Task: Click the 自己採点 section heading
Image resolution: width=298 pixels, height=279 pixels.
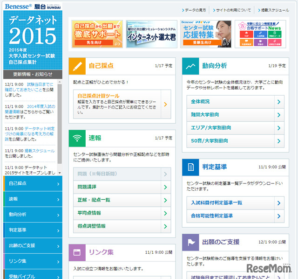Action: [101, 66]
